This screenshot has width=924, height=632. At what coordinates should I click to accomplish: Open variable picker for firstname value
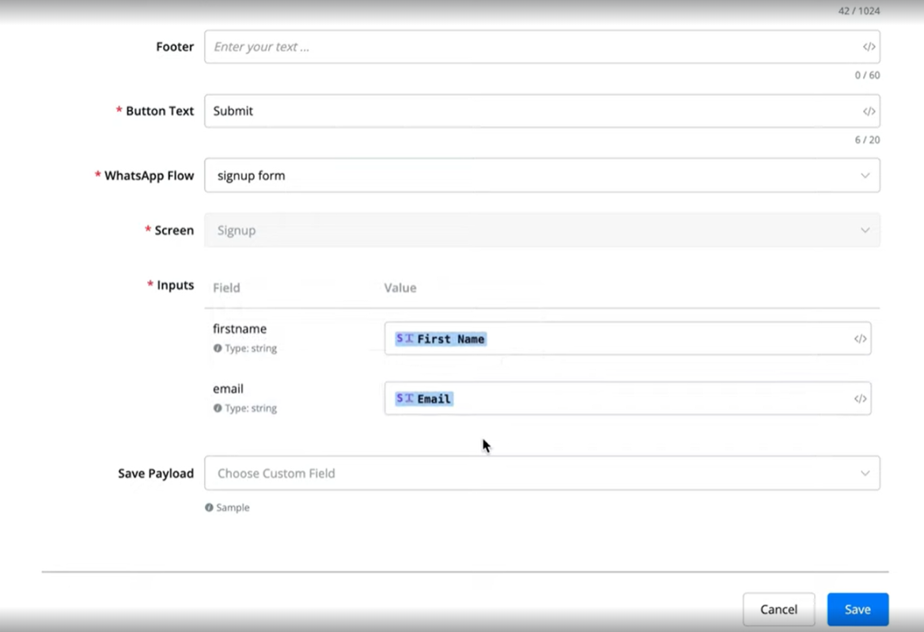[x=860, y=339]
